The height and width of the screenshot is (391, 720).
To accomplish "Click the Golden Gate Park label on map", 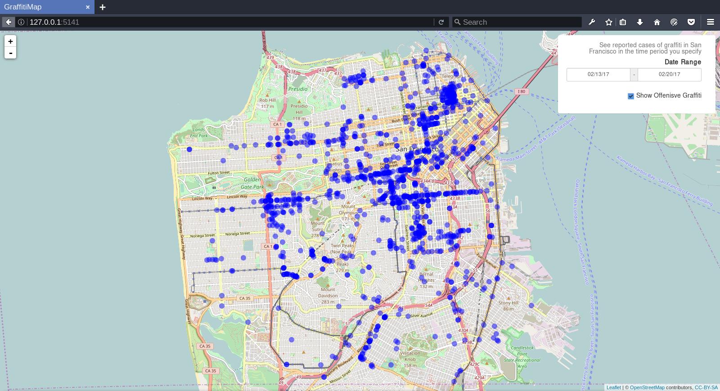I will (x=252, y=184).
